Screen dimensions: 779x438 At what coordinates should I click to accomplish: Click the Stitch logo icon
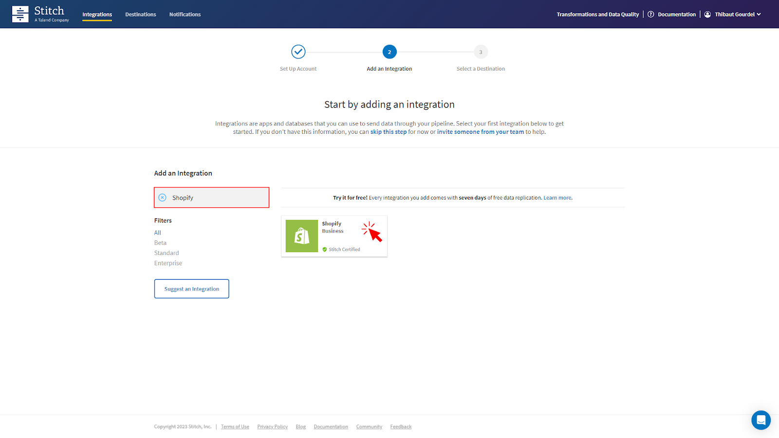(20, 14)
